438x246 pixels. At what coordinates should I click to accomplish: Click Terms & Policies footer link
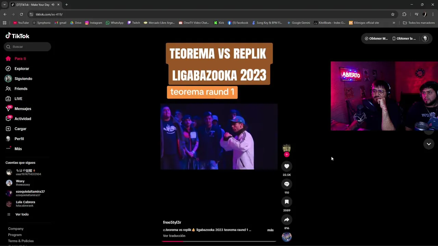(x=21, y=241)
